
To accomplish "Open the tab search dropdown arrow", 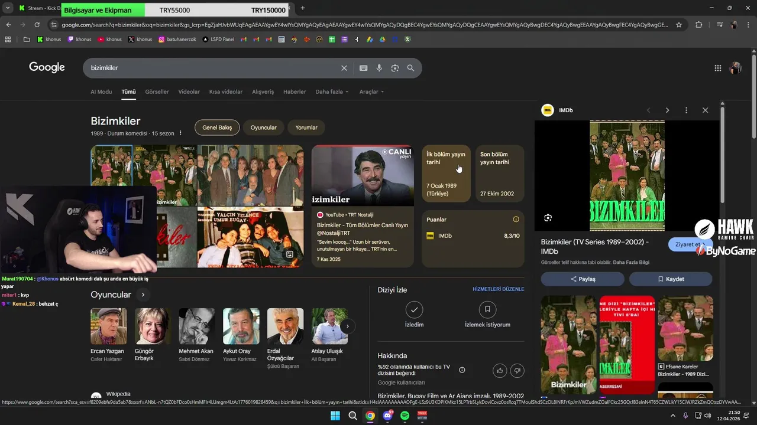I will pyautogui.click(x=8, y=8).
